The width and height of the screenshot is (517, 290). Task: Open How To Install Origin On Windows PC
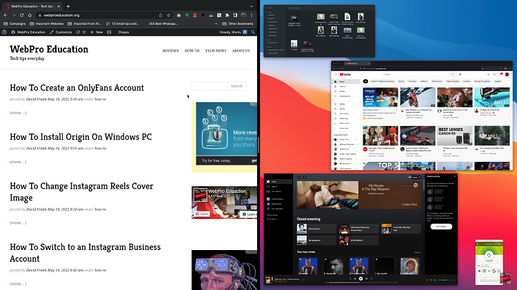81,137
